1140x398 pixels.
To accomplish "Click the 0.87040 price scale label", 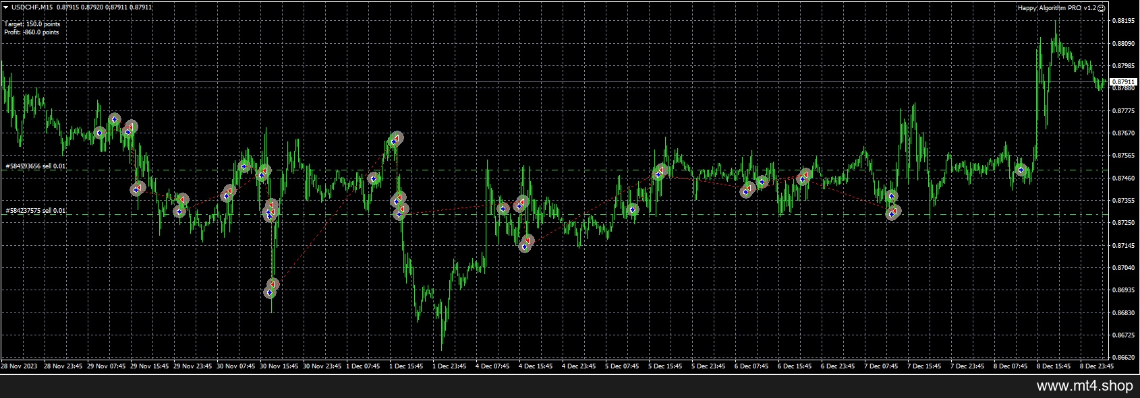I will coord(1122,268).
